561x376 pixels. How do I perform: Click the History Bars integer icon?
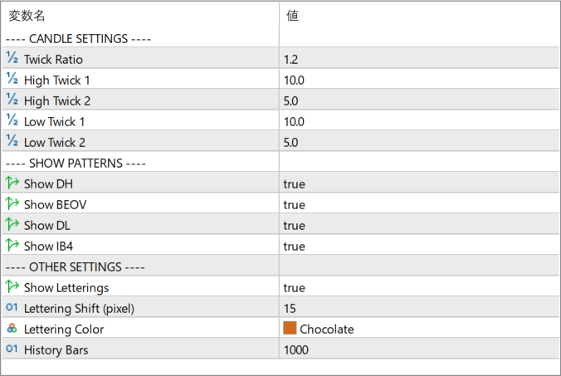pyautogui.click(x=12, y=349)
